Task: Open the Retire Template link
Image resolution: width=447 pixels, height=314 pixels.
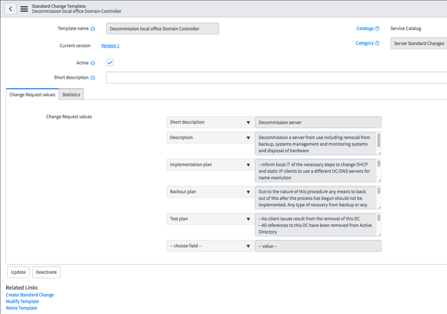Action: (x=22, y=308)
